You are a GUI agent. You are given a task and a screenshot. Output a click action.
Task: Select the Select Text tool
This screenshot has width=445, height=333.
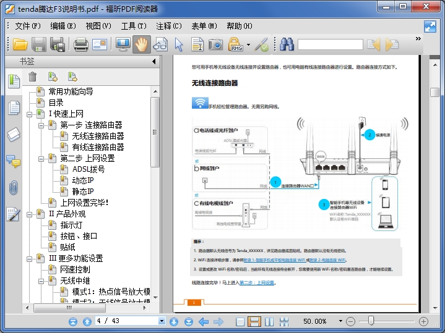(197, 44)
